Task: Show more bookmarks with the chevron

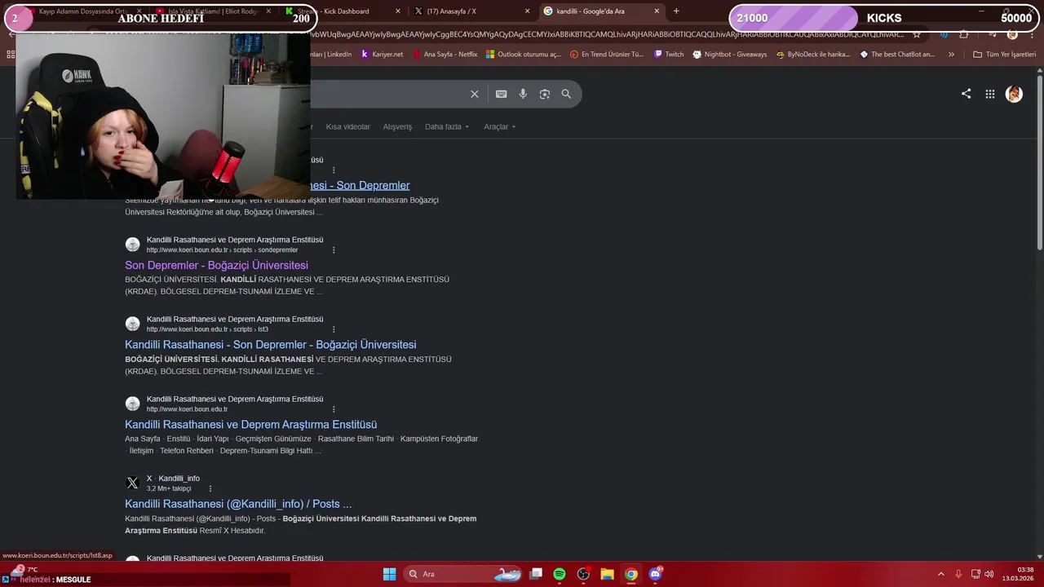Action: [951, 55]
